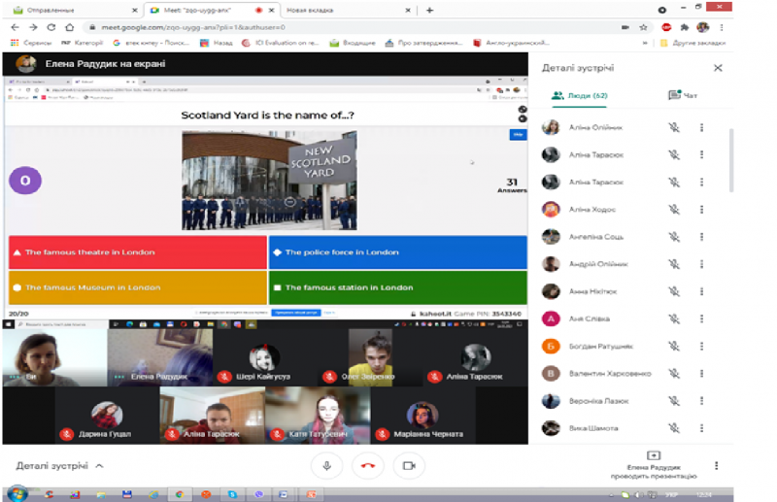Select red answer The famous theatre in London

click(138, 252)
